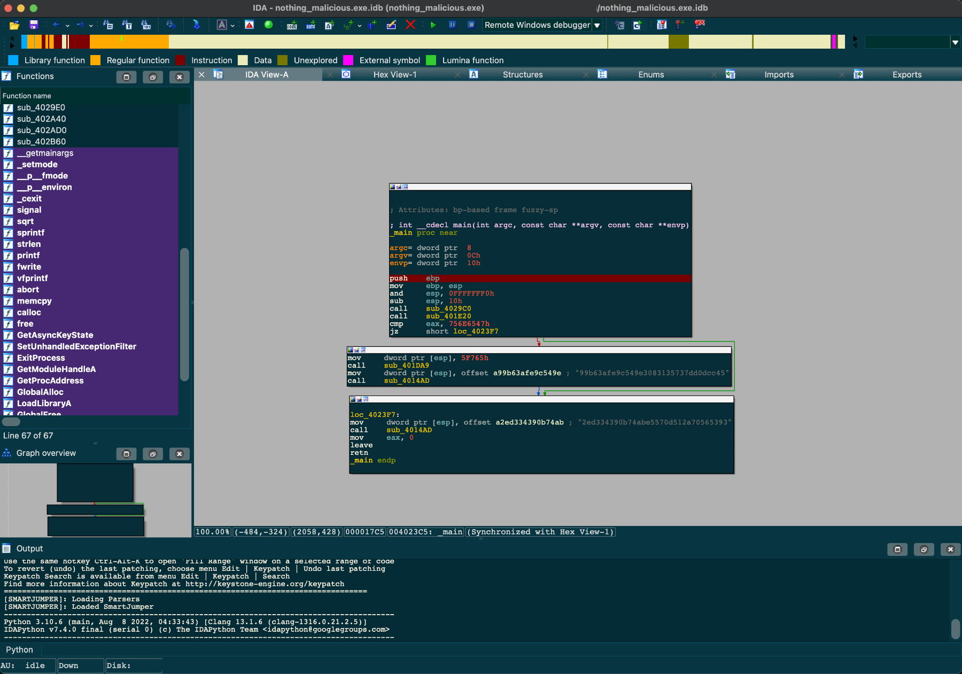Switch to the Structures tab
This screenshot has height=674, width=962.
click(523, 75)
